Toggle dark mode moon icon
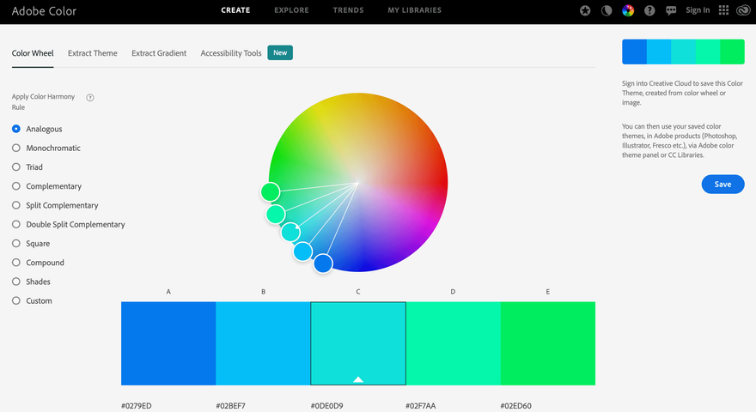756x412 pixels. click(x=607, y=10)
